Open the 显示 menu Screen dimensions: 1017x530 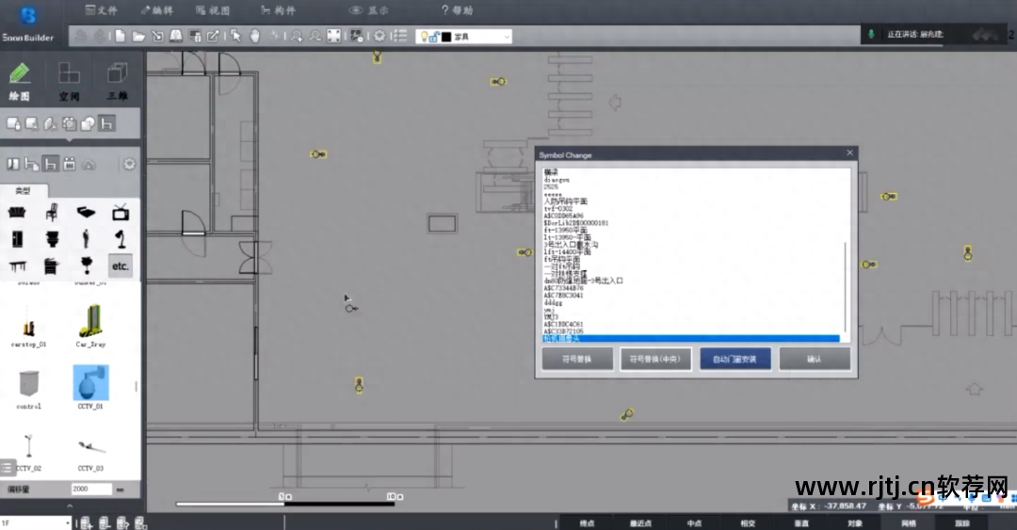[369, 10]
